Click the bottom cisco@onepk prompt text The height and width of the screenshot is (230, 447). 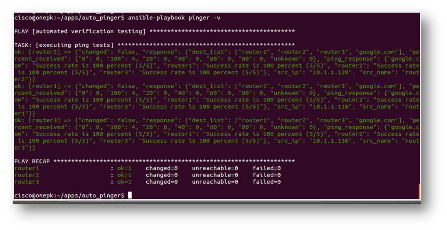coord(69,196)
